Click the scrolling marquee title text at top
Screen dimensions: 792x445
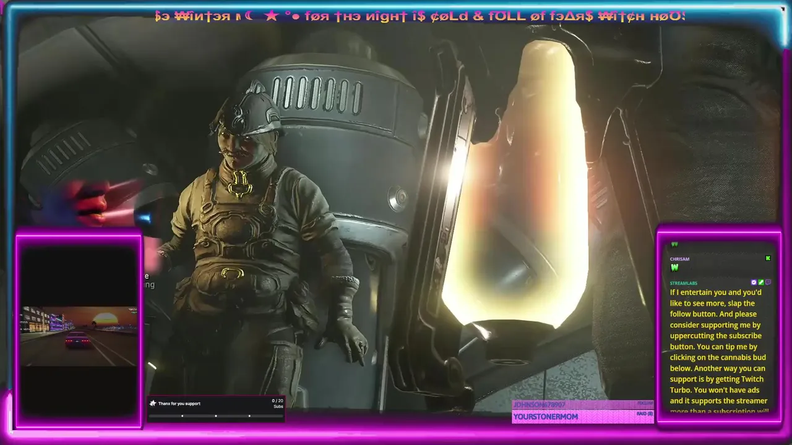coord(420,16)
